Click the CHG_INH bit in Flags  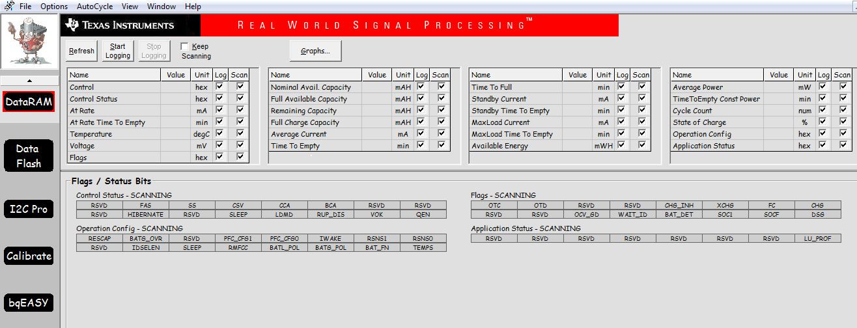(x=679, y=206)
